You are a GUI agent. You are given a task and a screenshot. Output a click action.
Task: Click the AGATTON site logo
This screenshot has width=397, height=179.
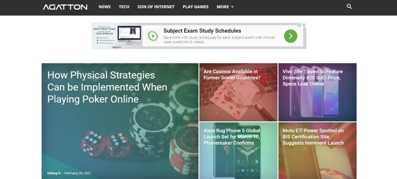click(65, 7)
